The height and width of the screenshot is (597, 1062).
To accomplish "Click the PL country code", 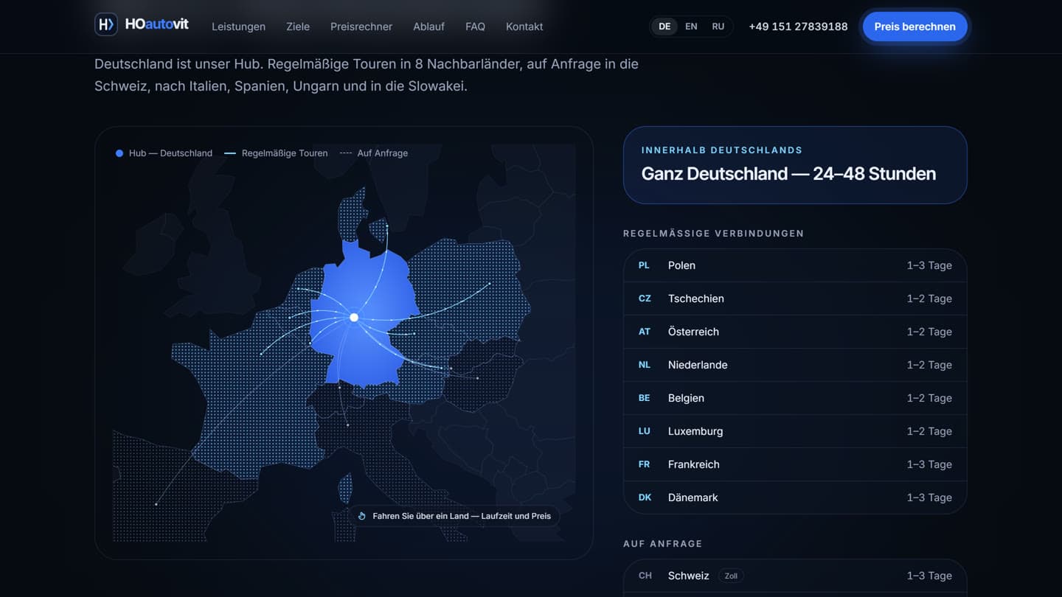I will tap(644, 265).
